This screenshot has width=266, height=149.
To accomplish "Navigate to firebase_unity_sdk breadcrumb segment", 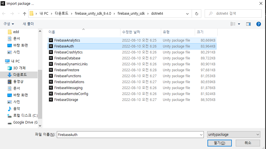I will point(131,13).
